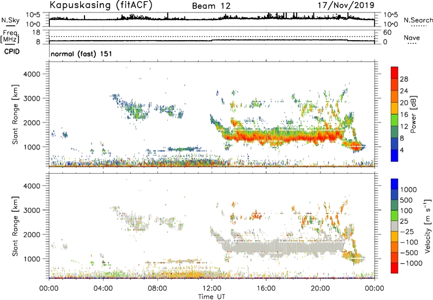Click 'Slant Range [km]' label of velocity panel
Screen dimensions: 433x300
click(15, 226)
